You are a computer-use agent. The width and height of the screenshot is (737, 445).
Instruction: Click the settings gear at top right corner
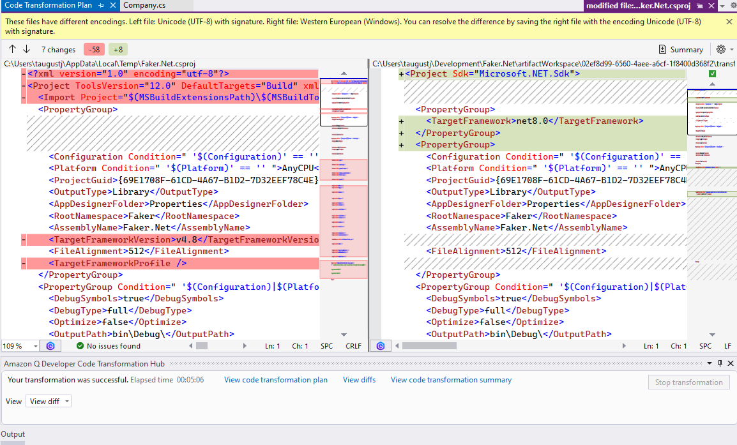[733, 5]
